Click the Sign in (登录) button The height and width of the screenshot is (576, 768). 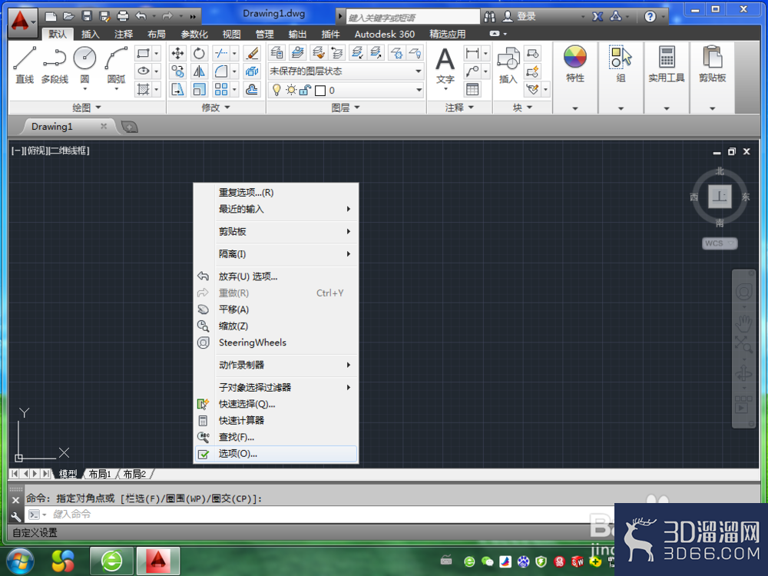tap(521, 17)
